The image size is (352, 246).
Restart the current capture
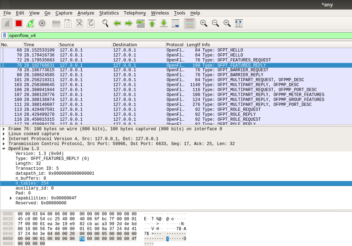[x=30, y=23]
